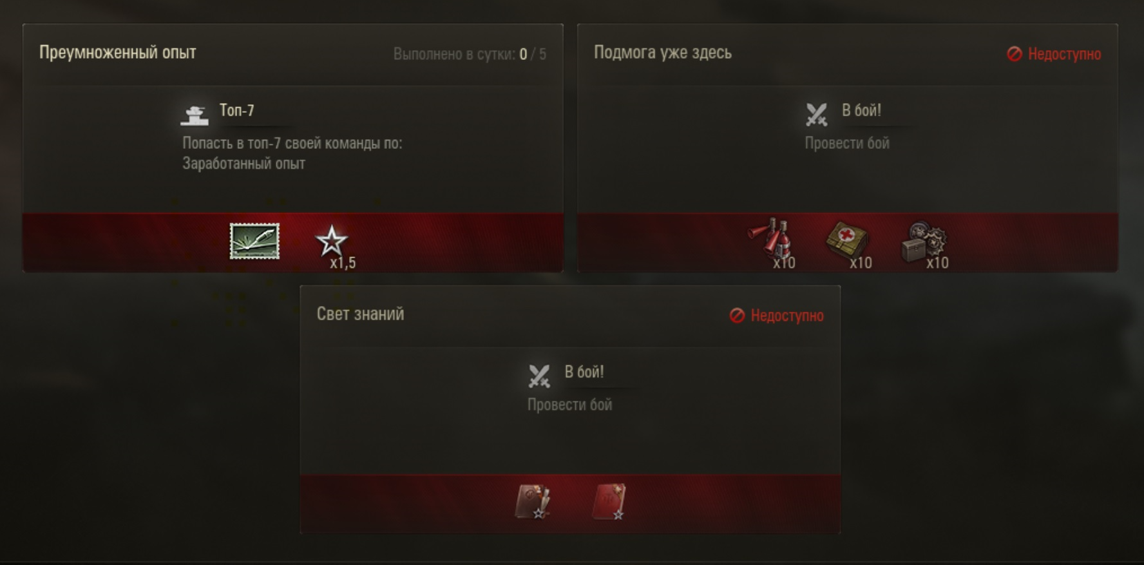Click crossed swords icon in Свет знаний

[539, 376]
